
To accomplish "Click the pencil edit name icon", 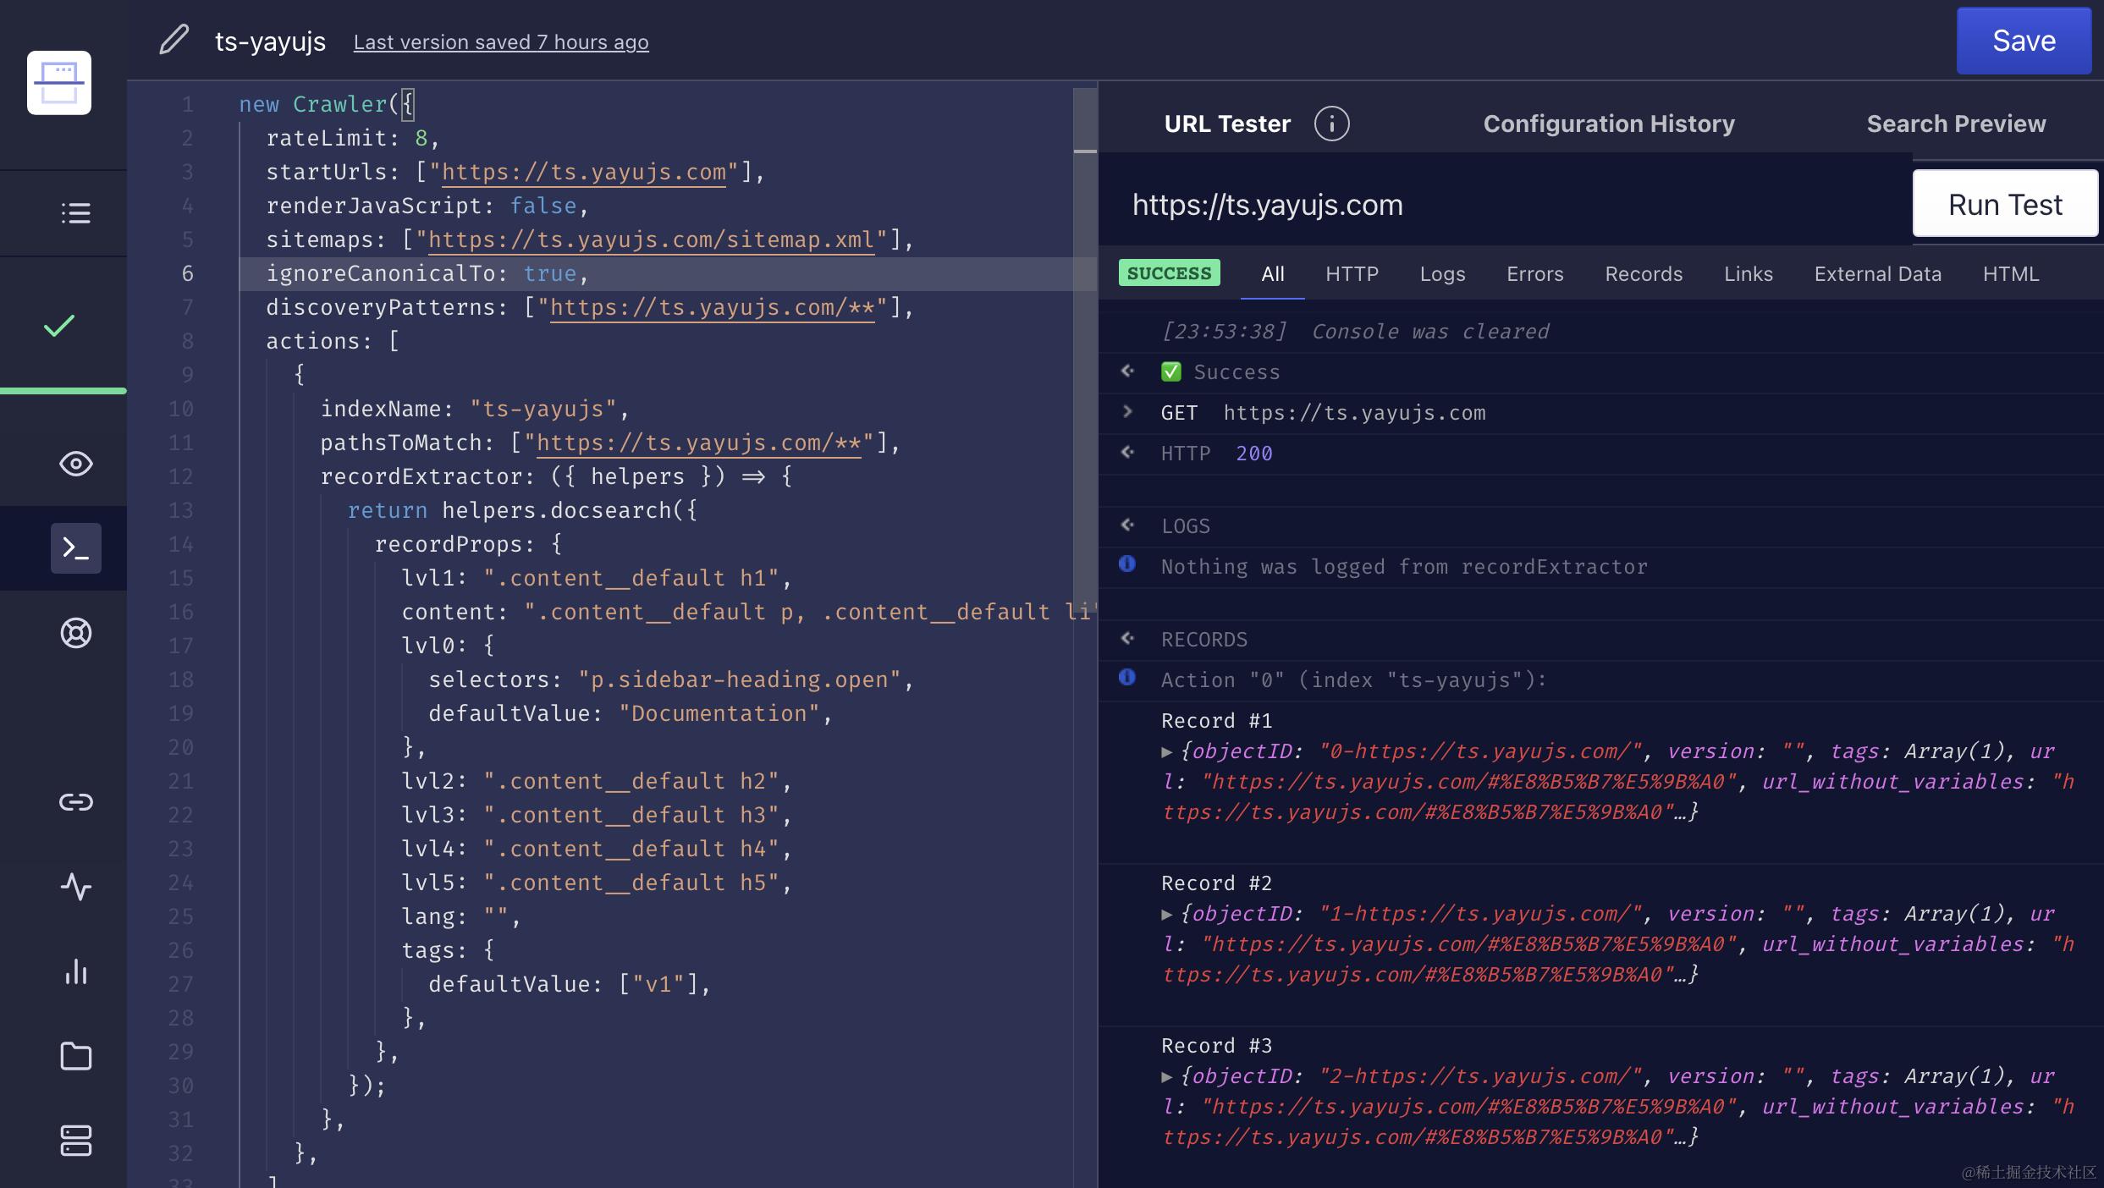I will [174, 40].
